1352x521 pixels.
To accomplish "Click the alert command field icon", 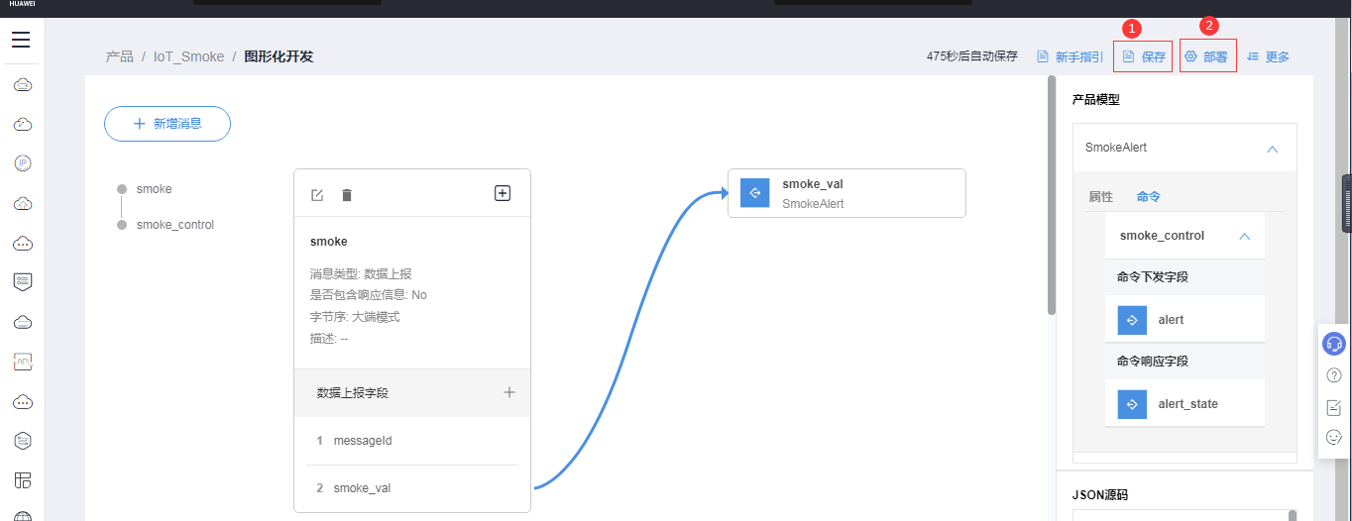I will tap(1132, 320).
